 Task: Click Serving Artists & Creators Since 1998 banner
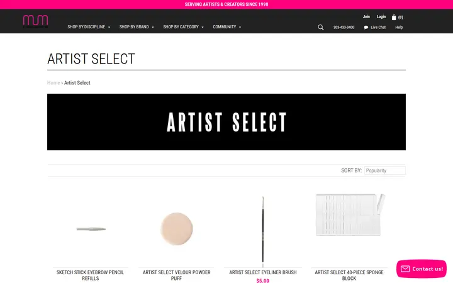[226, 4]
